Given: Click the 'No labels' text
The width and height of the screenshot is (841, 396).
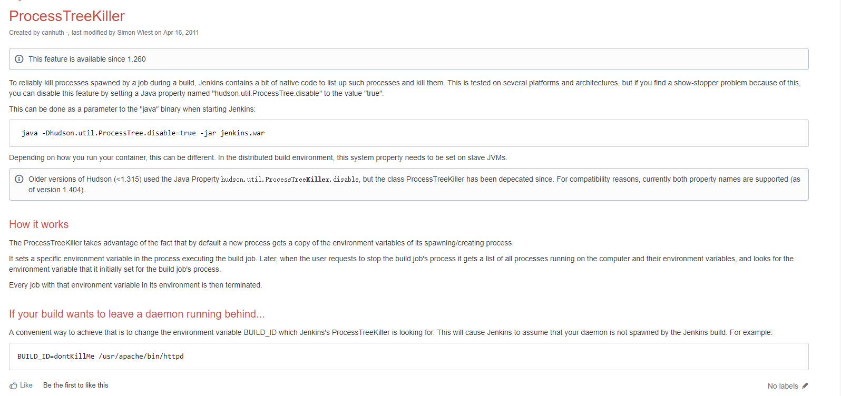Looking at the screenshot, I should pos(783,386).
